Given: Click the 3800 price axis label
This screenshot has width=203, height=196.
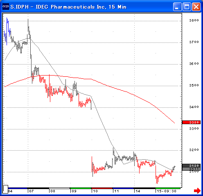Looking at the screenshot, I should pyautogui.click(x=194, y=20).
